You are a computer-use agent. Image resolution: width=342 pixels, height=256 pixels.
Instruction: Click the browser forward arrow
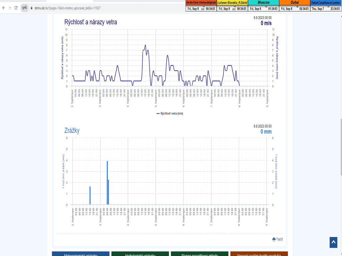10,8
